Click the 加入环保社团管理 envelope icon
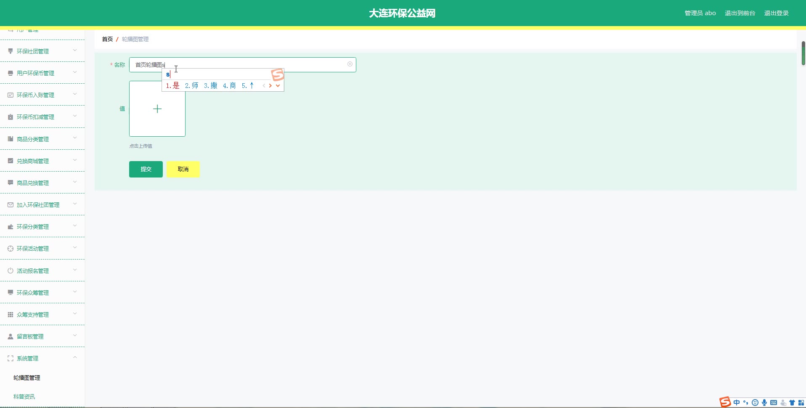Image resolution: width=806 pixels, height=408 pixels. coord(11,205)
